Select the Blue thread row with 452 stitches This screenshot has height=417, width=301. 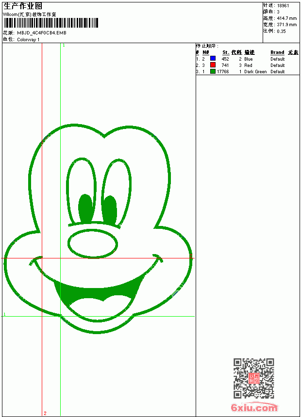(x=247, y=59)
